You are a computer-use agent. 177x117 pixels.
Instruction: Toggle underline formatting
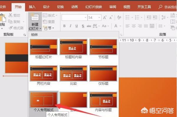click(x=76, y=26)
